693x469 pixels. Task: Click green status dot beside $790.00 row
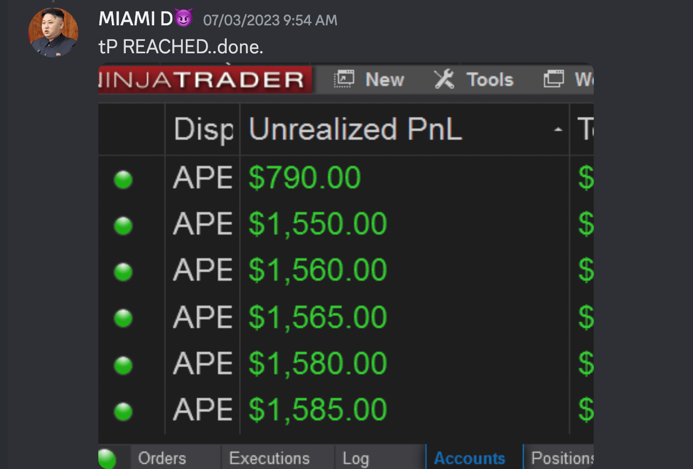click(123, 179)
